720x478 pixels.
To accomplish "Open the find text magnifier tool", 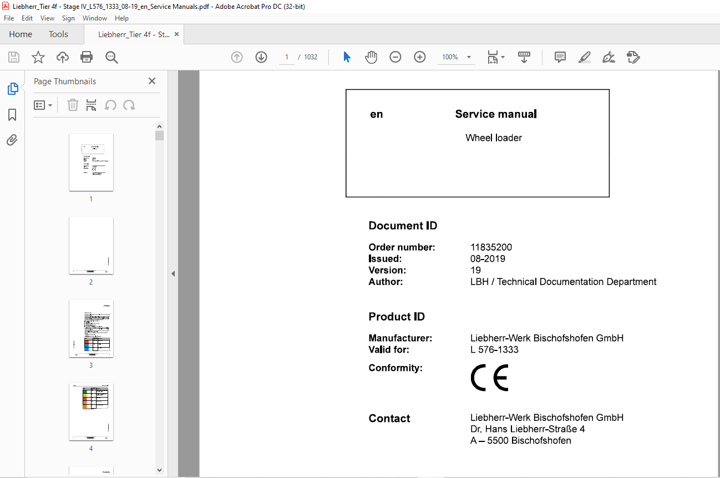I will click(111, 57).
